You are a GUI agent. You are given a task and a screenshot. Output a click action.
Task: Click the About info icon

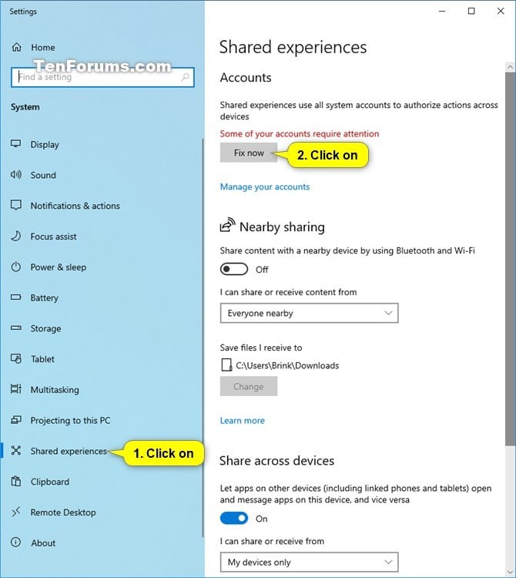[x=16, y=543]
